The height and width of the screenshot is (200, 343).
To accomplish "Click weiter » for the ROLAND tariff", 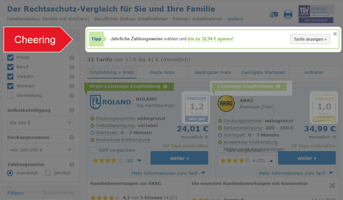I will pos(179,158).
